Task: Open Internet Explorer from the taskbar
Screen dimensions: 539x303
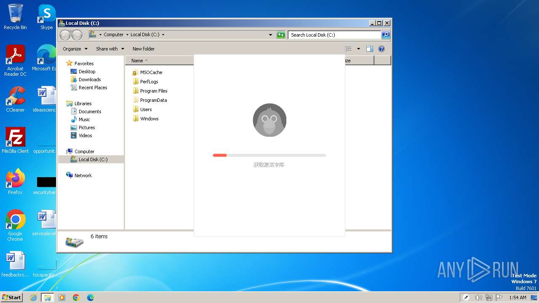Action: [34, 298]
